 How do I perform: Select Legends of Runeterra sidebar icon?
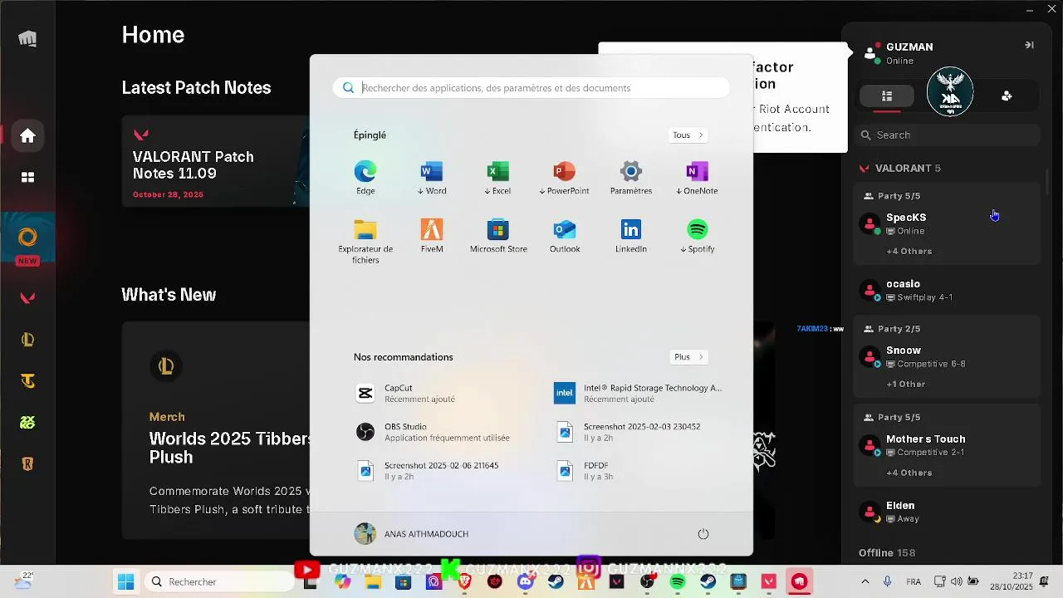point(27,463)
